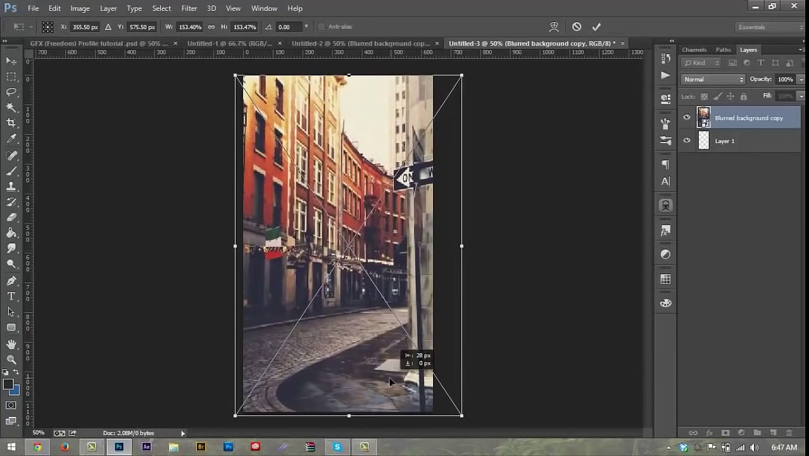Add a layer style with fx icon

(x=709, y=433)
